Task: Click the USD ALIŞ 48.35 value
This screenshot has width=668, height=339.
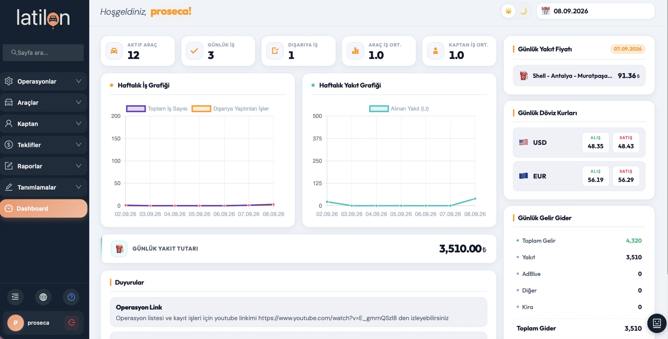Action: (596, 146)
